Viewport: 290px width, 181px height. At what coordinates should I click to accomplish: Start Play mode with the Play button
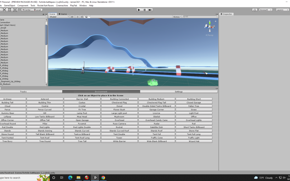pyautogui.click(x=139, y=10)
